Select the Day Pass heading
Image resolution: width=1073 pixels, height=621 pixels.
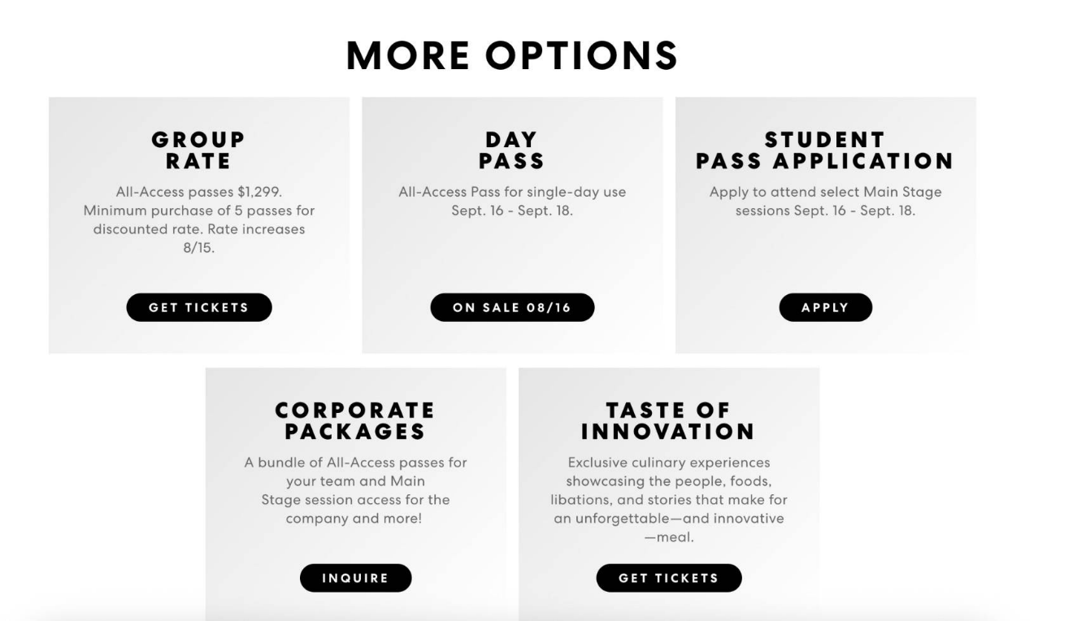pos(511,150)
